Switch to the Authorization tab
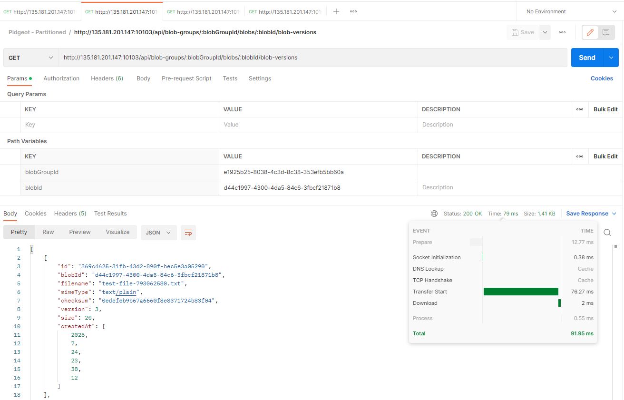Viewport: 624px width, 400px height. (61, 78)
